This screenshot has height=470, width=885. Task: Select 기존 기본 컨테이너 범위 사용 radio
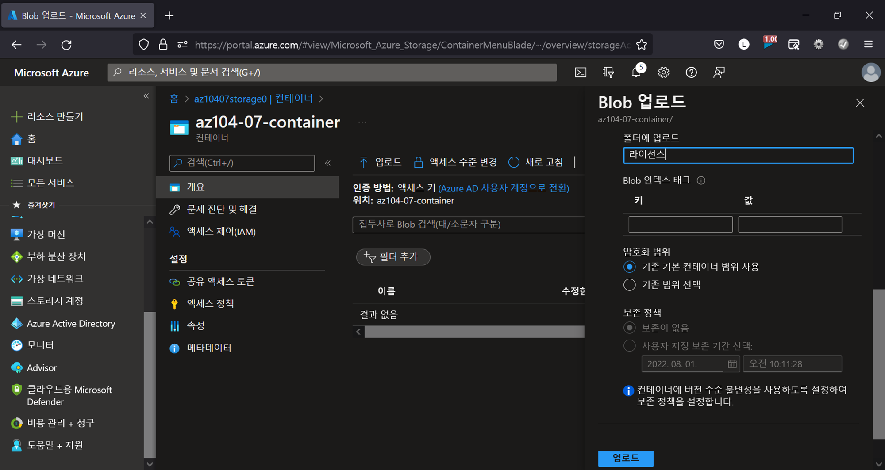(629, 267)
